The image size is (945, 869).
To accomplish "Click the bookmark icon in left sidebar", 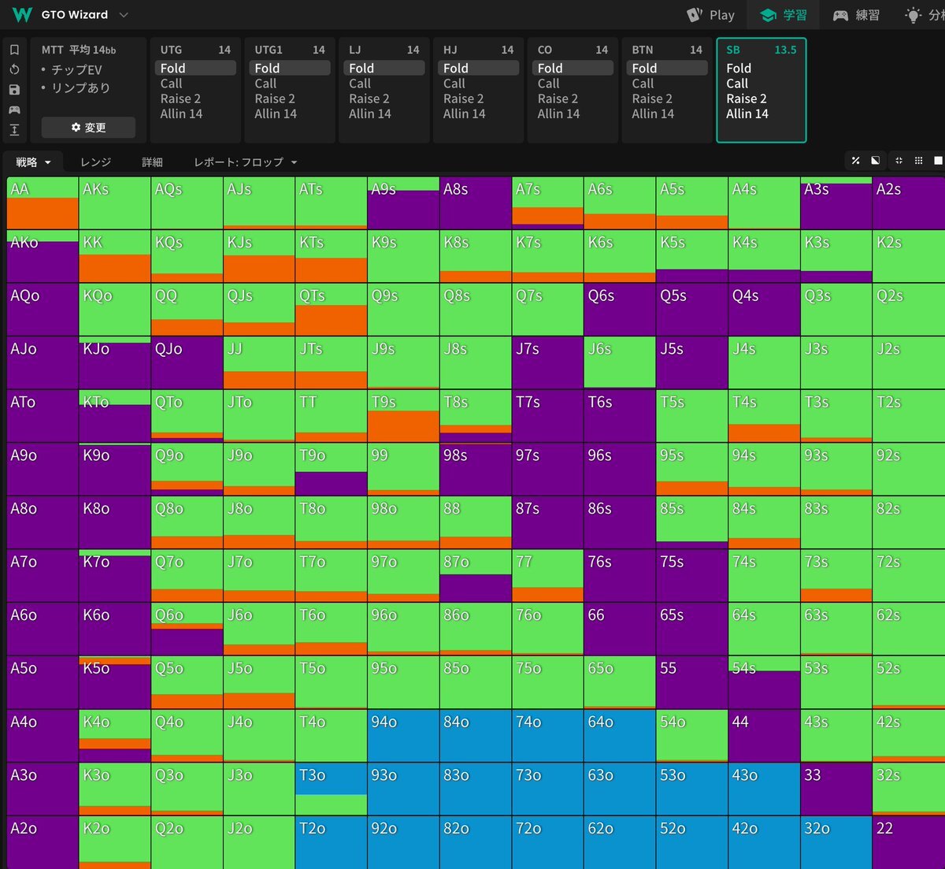I will pyautogui.click(x=14, y=50).
